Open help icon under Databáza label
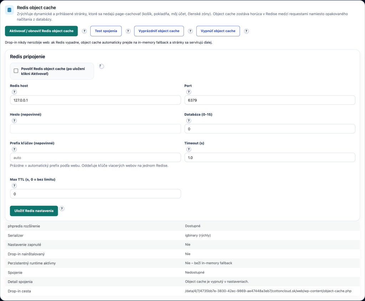The image size is (365, 301). click(189, 120)
